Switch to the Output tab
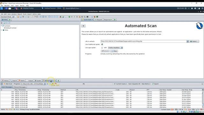The image size is (204, 115). [x=30, y=81]
